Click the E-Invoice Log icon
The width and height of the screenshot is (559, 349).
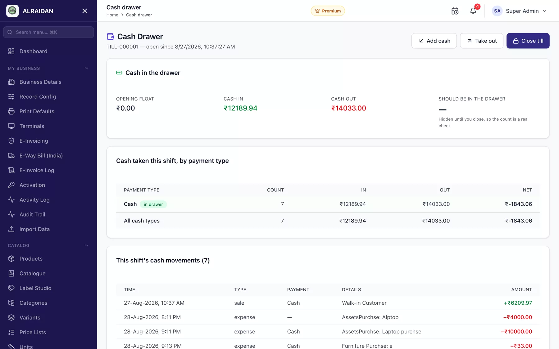point(11,170)
